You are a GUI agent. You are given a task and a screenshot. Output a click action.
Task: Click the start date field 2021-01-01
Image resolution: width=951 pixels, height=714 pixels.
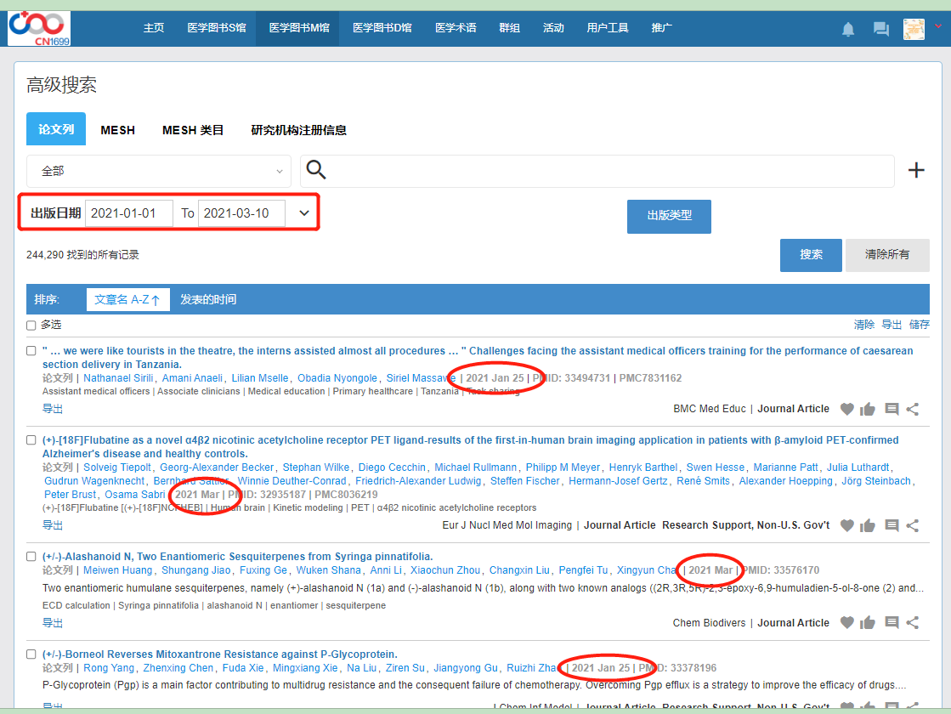point(129,213)
